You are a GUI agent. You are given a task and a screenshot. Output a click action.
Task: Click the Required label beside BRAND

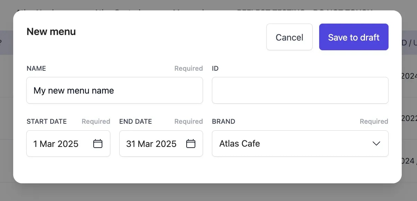pos(374,121)
